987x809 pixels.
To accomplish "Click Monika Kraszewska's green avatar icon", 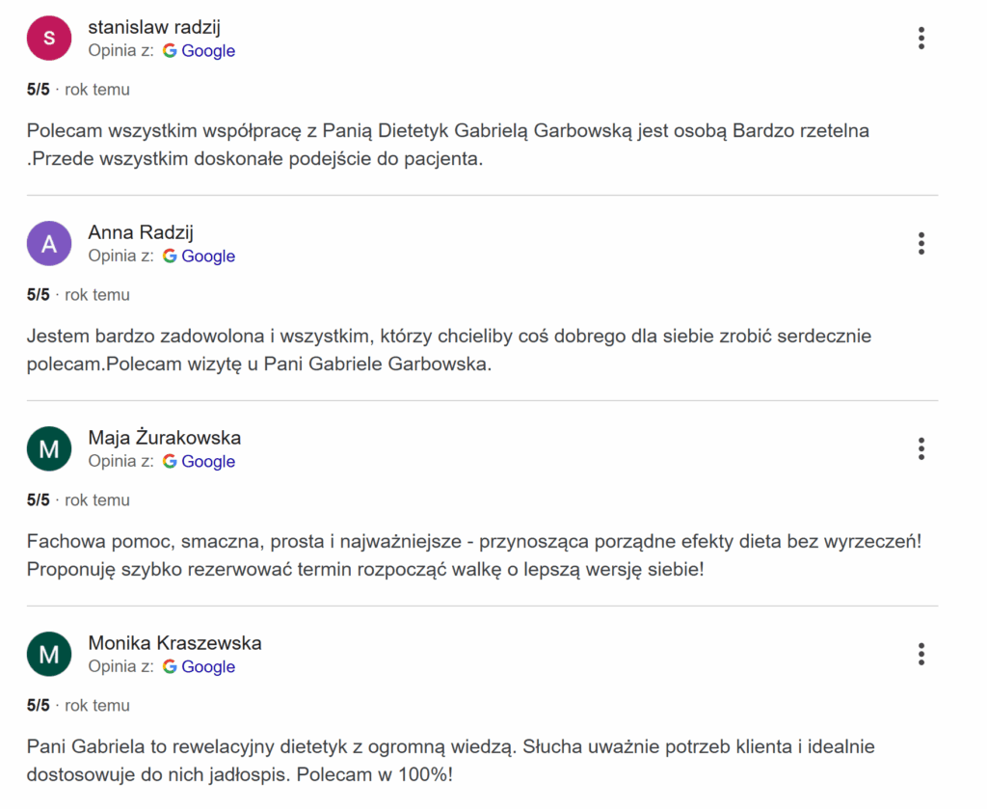I will [x=49, y=655].
